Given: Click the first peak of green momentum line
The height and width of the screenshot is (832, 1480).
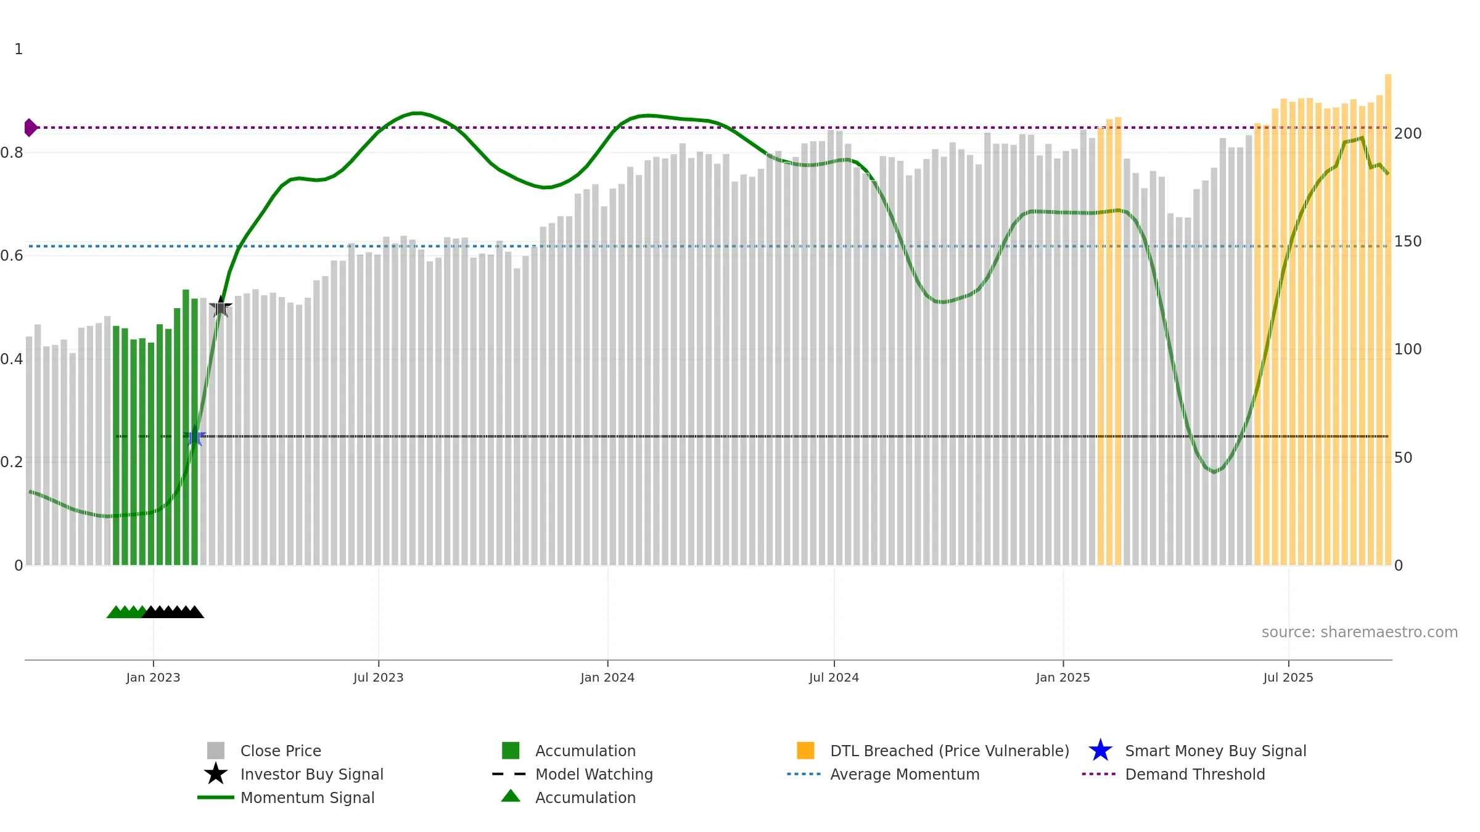Looking at the screenshot, I should tap(417, 113).
